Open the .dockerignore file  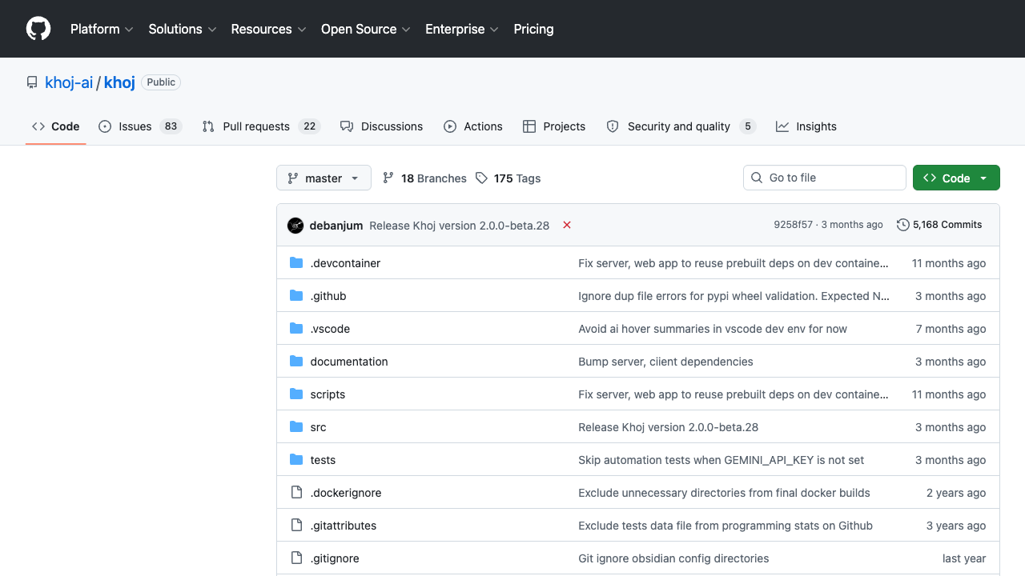(x=346, y=493)
